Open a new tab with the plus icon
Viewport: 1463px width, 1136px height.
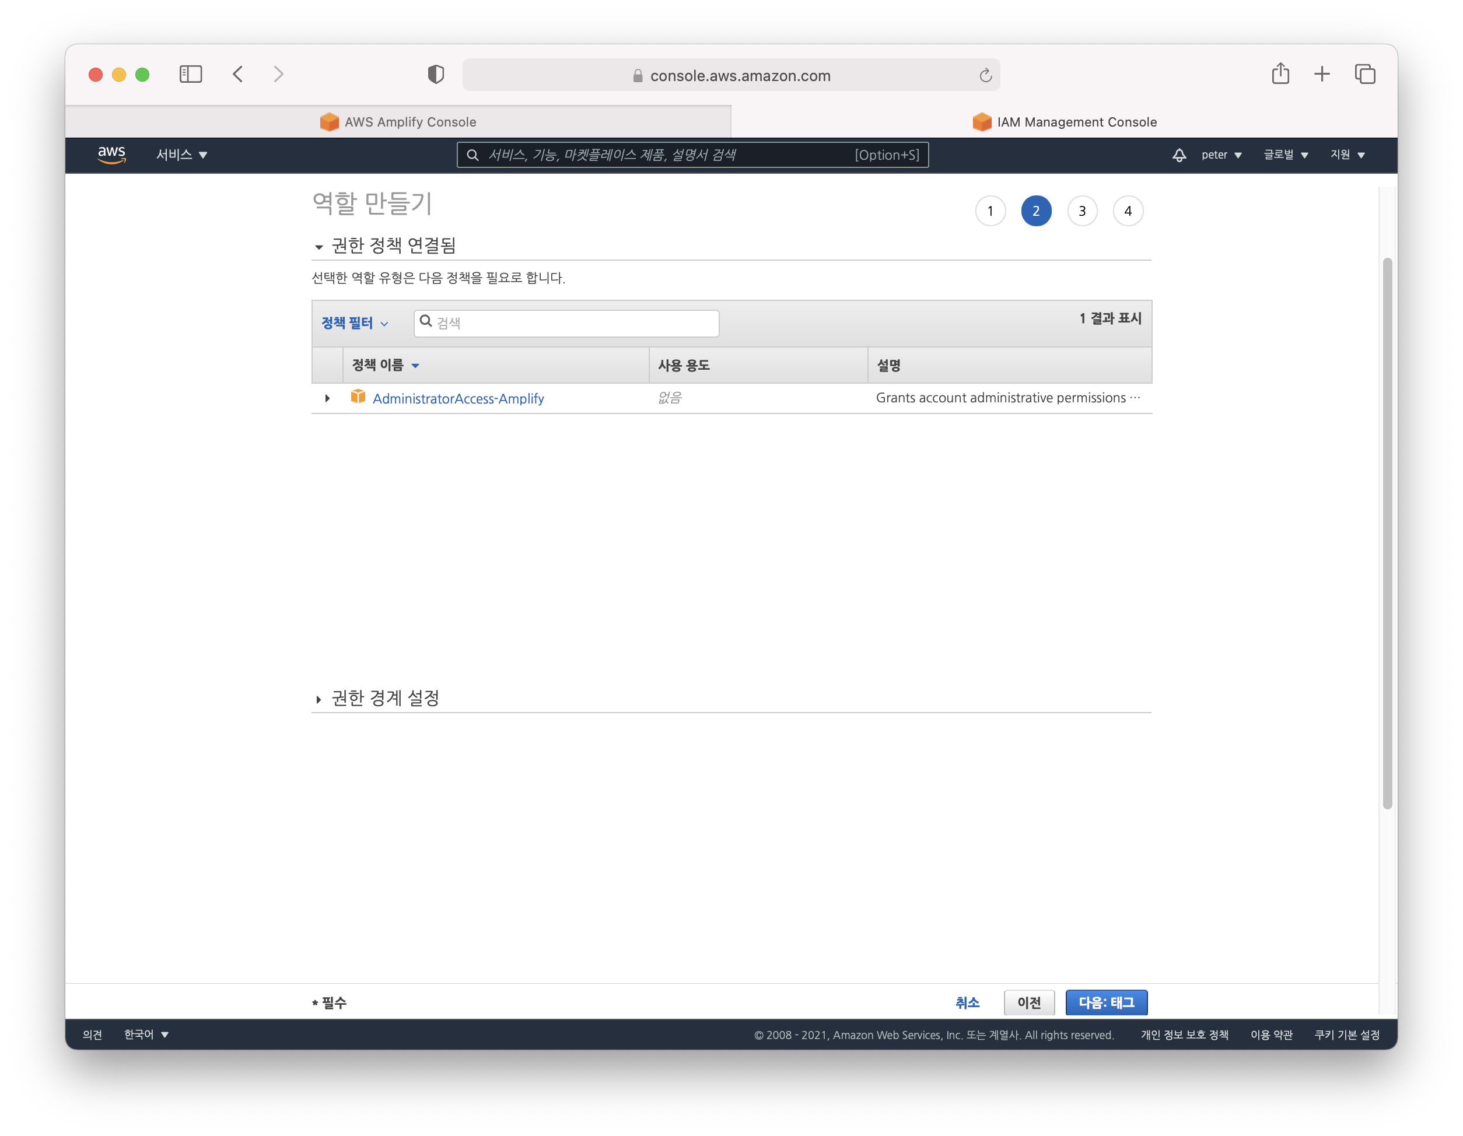[x=1322, y=73]
